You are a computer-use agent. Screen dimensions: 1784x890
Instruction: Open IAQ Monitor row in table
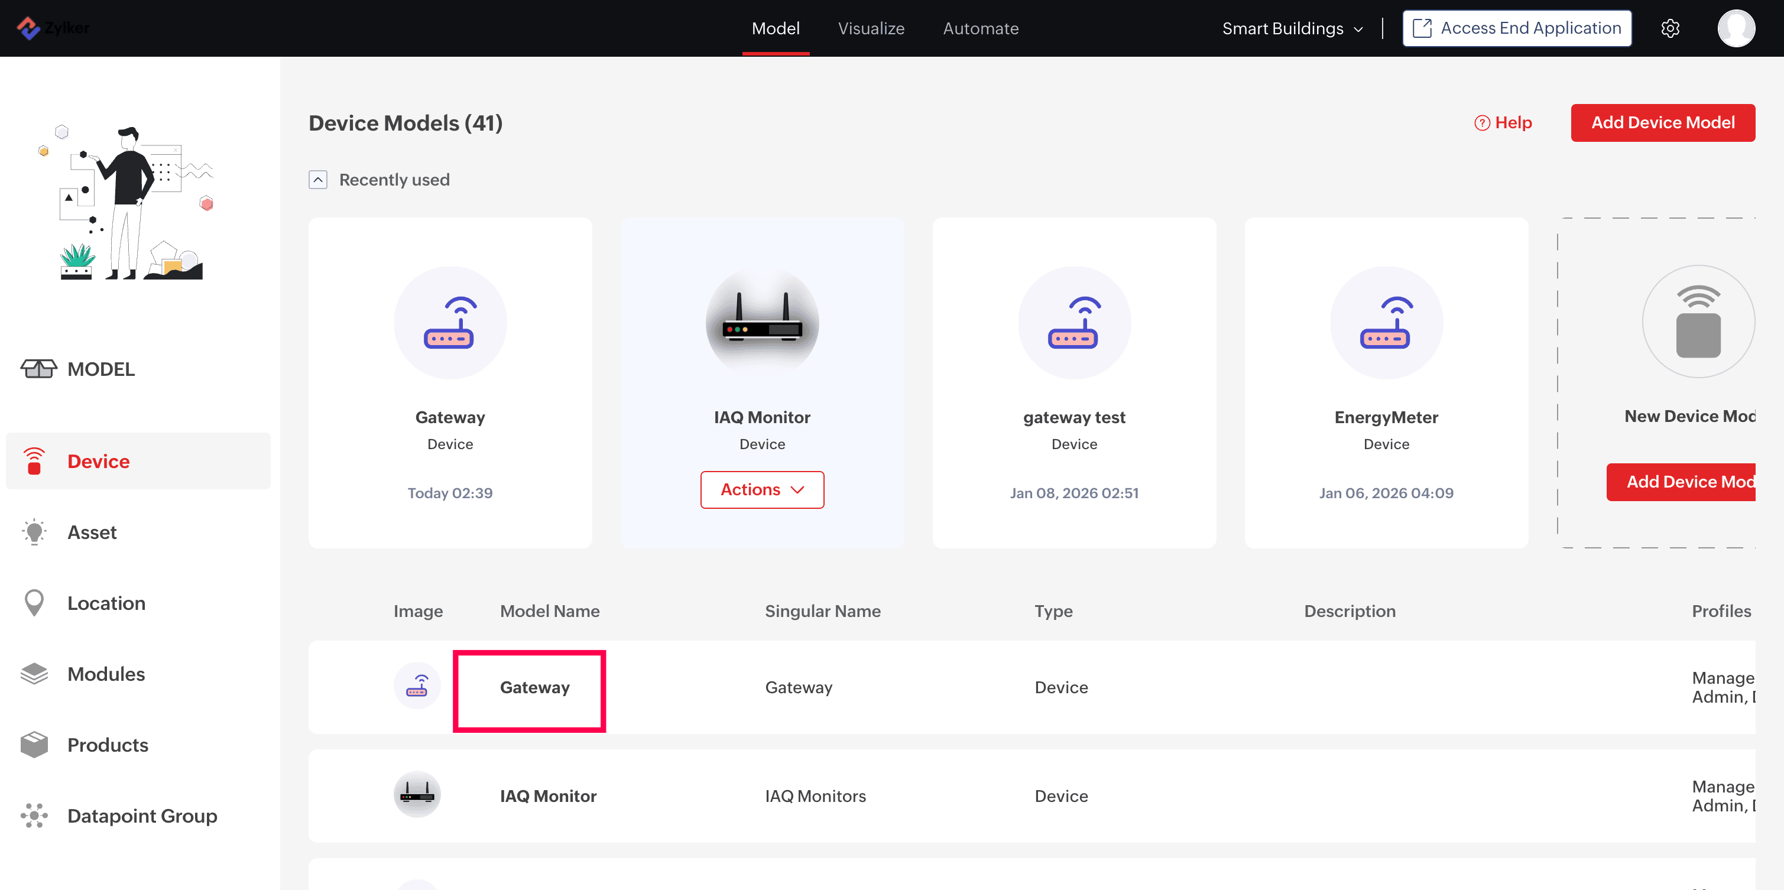point(548,796)
